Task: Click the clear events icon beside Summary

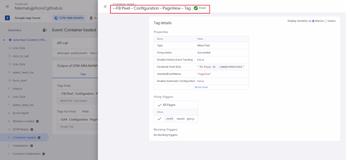Action: (x=45, y=30)
